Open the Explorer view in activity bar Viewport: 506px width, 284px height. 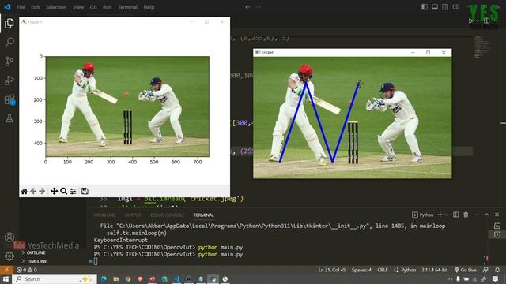[9, 24]
